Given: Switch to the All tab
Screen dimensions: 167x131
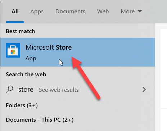Looking at the screenshot, I should coord(15,12).
